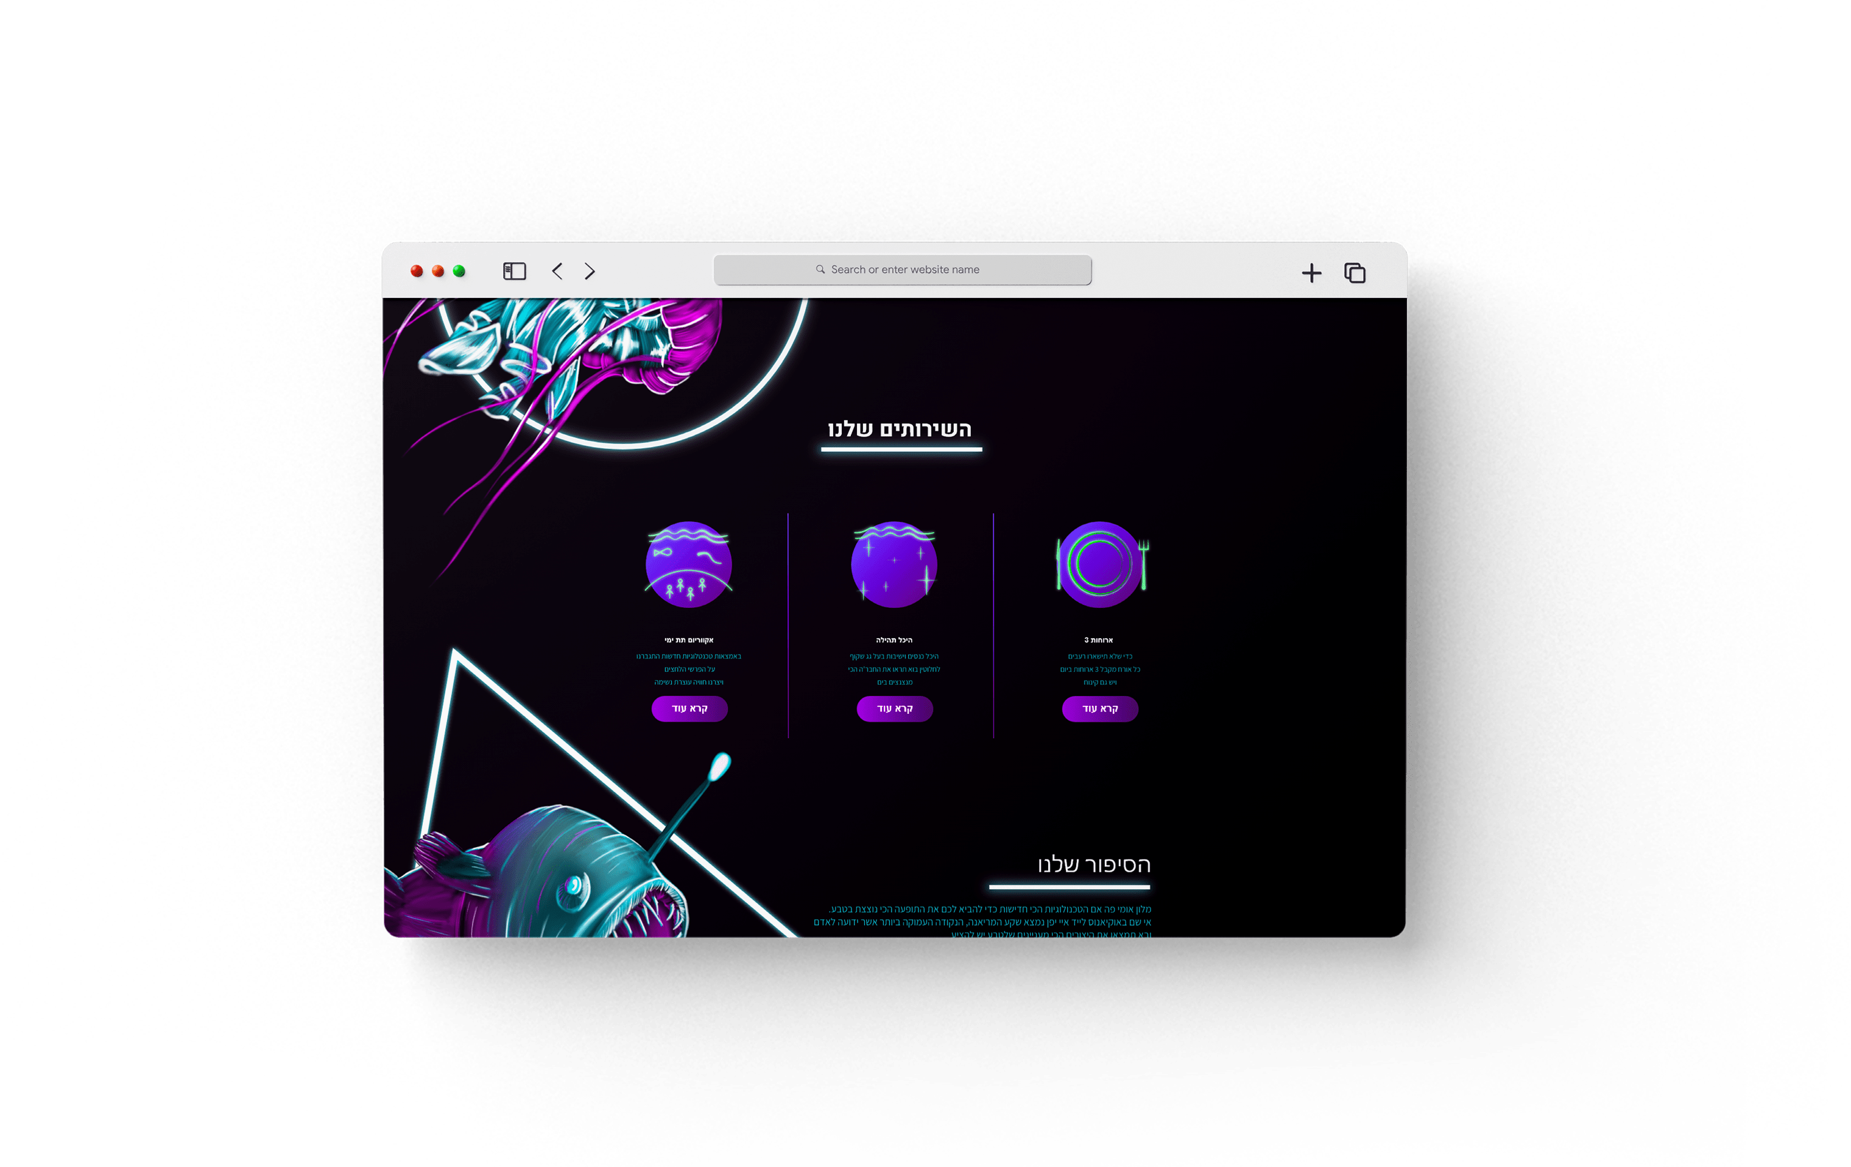Click the sparkling hall service icon
Viewport: 1851px width, 1167px height.
click(x=894, y=564)
